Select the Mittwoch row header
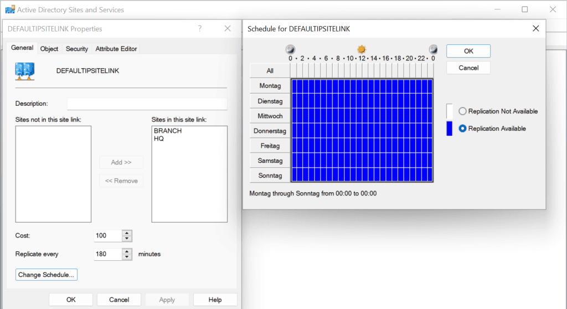Screen dimensions: 567x309 270,116
